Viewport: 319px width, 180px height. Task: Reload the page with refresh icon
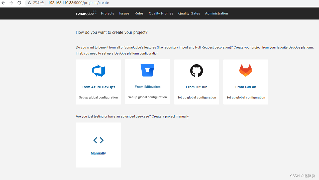point(19,3)
